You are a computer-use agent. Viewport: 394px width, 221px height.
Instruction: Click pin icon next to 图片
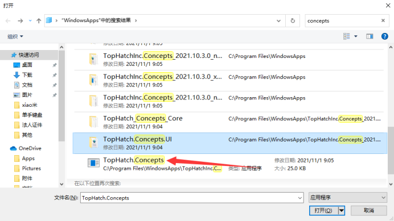tap(54, 95)
